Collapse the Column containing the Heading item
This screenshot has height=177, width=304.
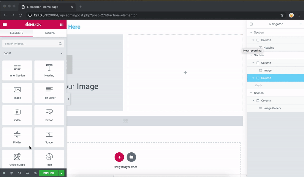point(254,40)
